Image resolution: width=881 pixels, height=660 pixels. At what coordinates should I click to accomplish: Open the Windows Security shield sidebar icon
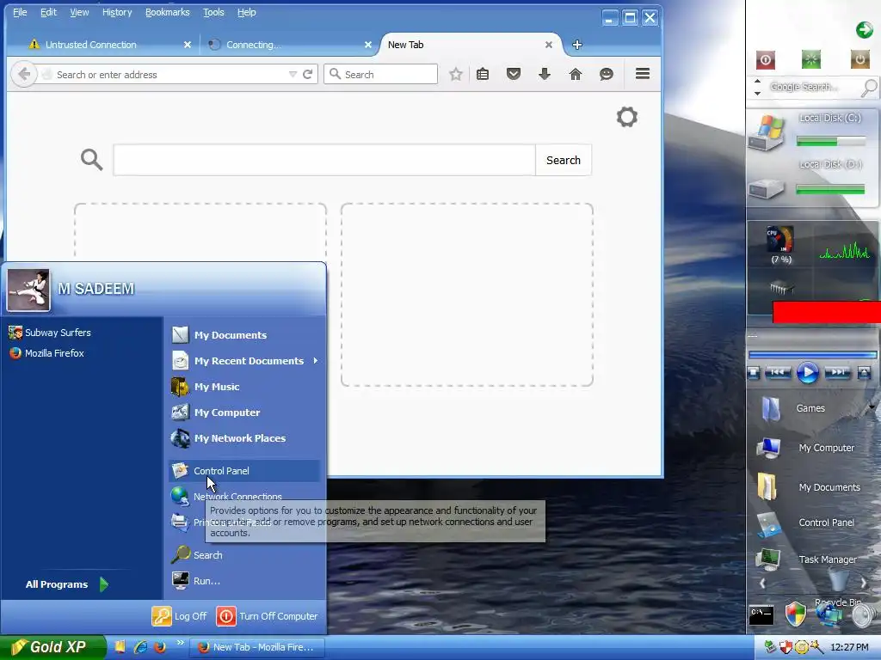(x=796, y=614)
